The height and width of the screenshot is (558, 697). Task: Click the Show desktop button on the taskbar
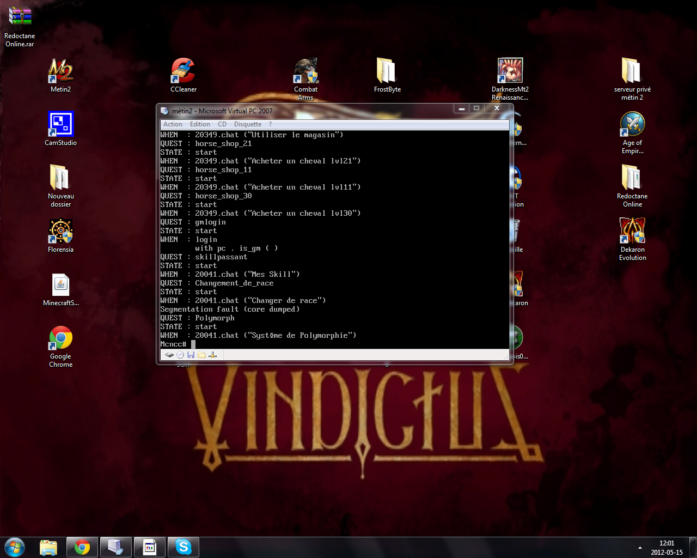point(693,547)
